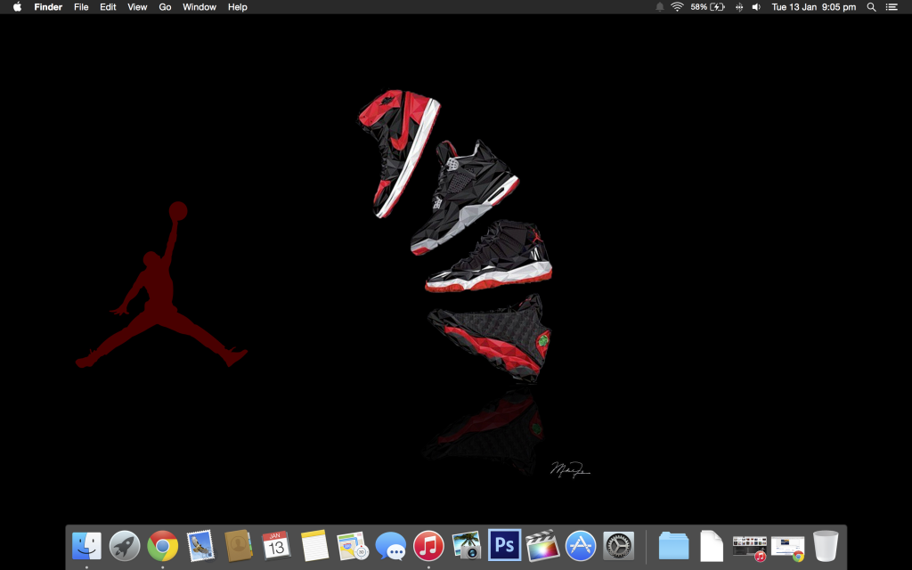Click the notification bell status icon

660,7
